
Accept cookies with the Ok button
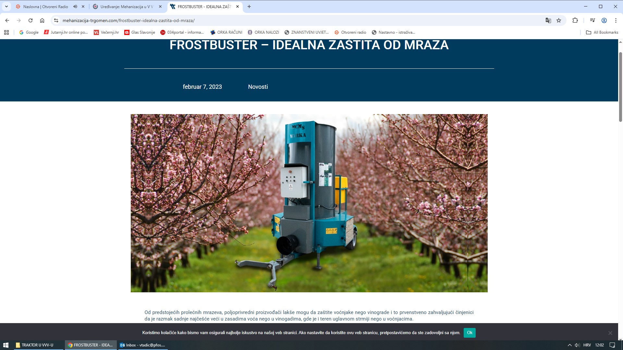469,333
